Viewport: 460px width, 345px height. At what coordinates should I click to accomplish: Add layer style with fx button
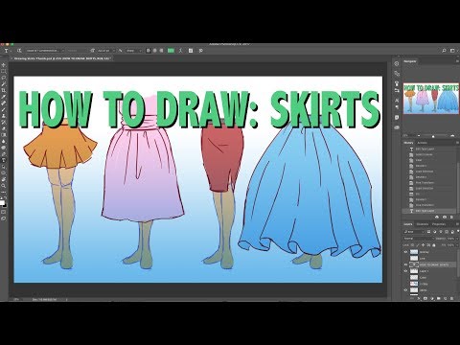pos(419,298)
